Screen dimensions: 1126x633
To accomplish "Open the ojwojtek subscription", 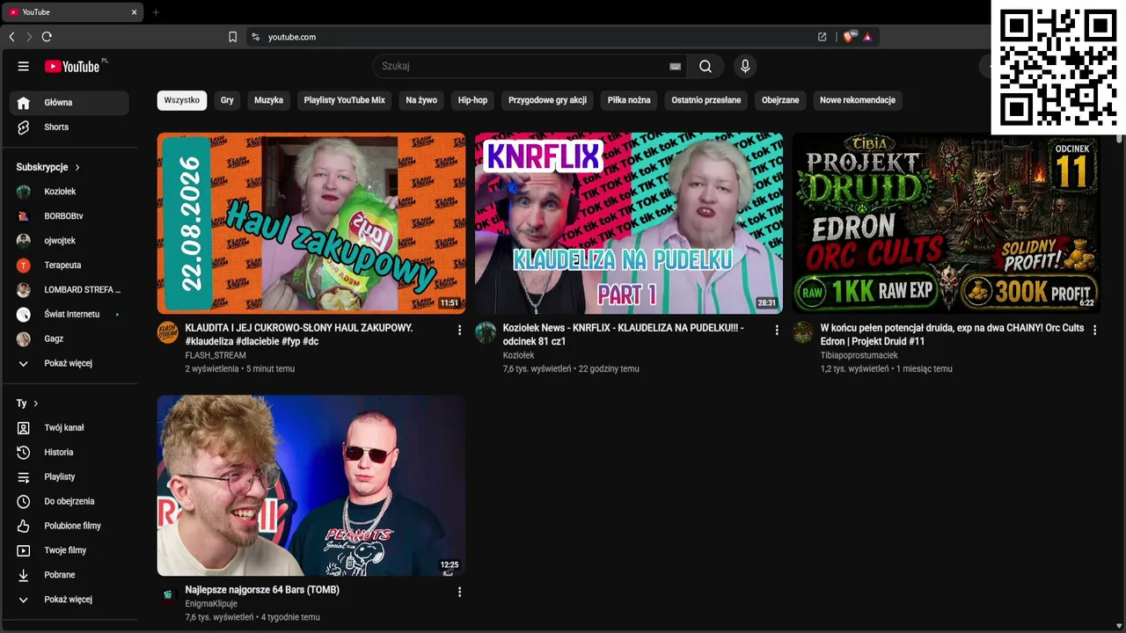I will pos(69,241).
